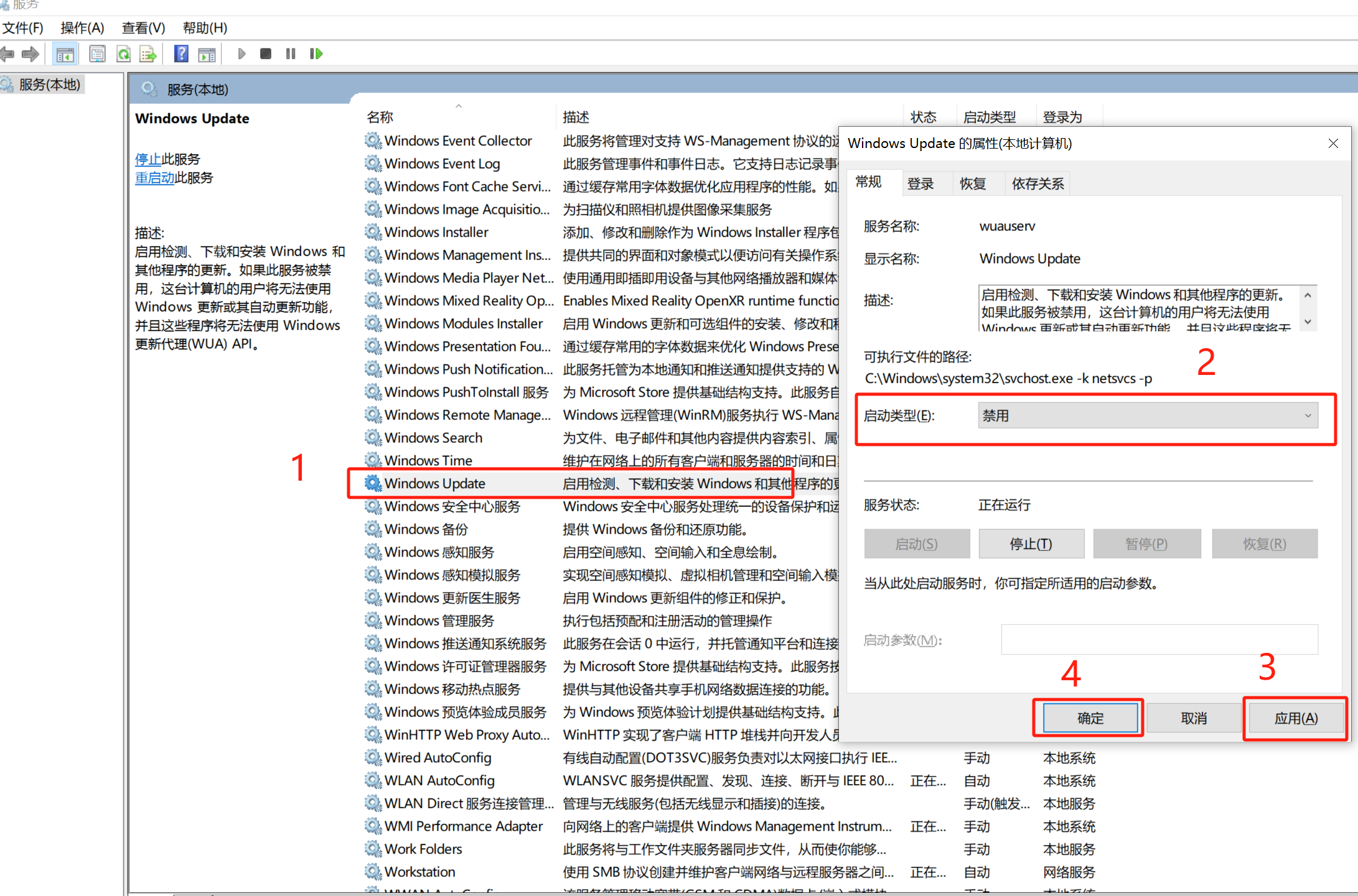1358x896 pixels.
Task: Click the 应用(A) apply button
Action: click(x=1295, y=718)
